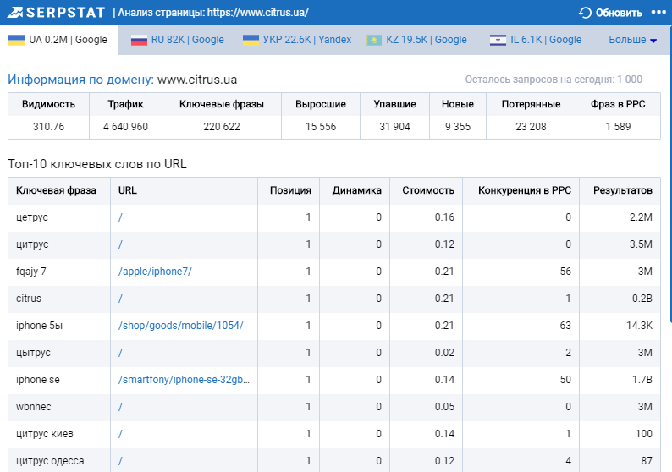The width and height of the screenshot is (672, 472).
Task: Open the /apple/iphone7/ URL link
Action: tap(155, 272)
